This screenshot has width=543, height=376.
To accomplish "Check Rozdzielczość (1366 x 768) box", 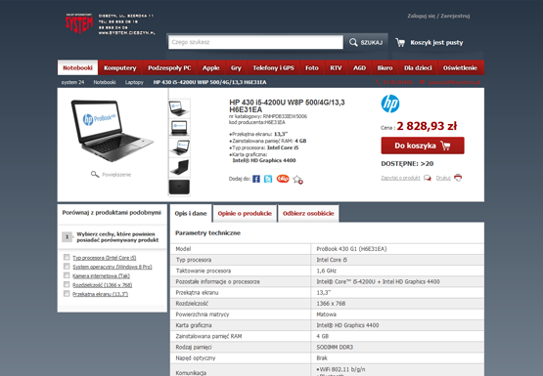I will click(x=67, y=284).
